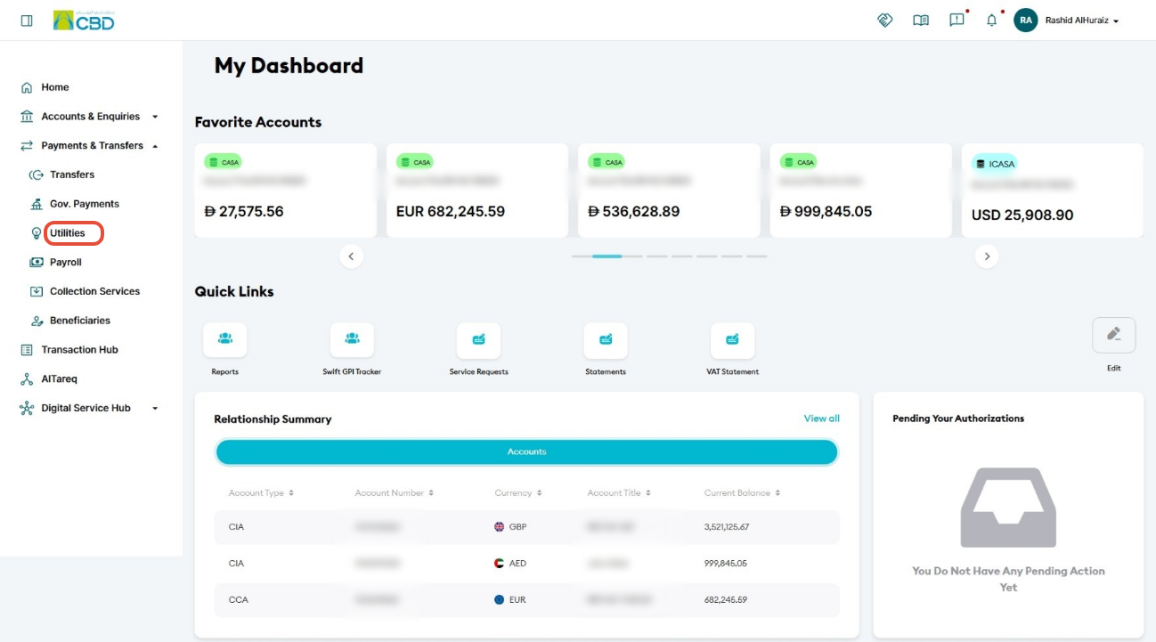Viewport: 1156px width, 642px height.
Task: Open the feedback message icon in header
Action: (957, 20)
